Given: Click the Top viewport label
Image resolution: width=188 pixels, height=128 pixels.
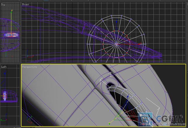Looking at the screenshot, I should [3, 5].
